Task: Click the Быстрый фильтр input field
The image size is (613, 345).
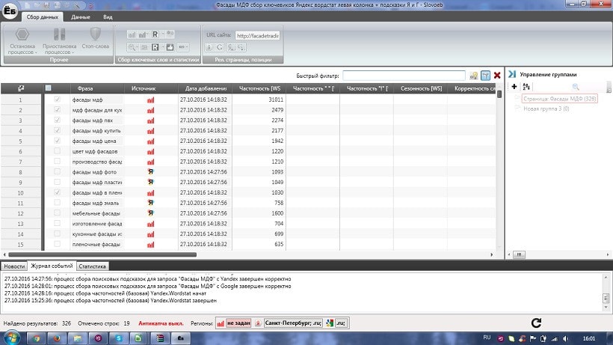Action: [x=404, y=76]
